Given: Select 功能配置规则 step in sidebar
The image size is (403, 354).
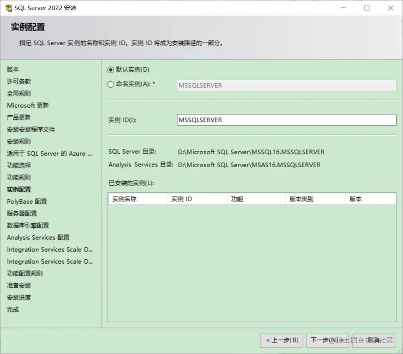Looking at the screenshot, I should pyautogui.click(x=25, y=273).
